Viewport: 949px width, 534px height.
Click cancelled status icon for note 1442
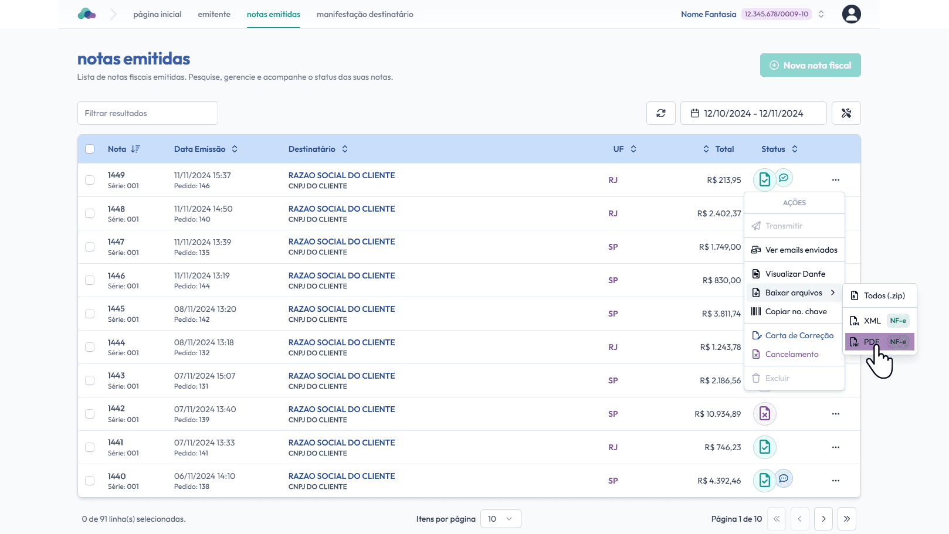coord(764,414)
